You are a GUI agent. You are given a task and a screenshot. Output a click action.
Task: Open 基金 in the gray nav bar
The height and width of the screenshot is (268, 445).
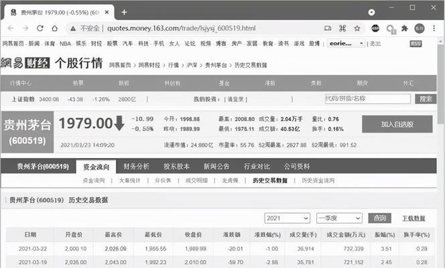tap(225, 83)
